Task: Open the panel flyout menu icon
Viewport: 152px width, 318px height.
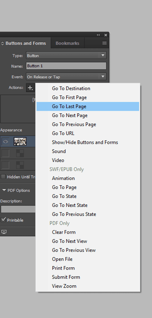Action: point(104,43)
